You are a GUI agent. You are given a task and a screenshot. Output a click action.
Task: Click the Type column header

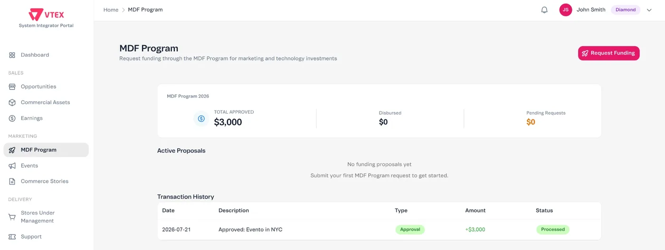pyautogui.click(x=401, y=211)
